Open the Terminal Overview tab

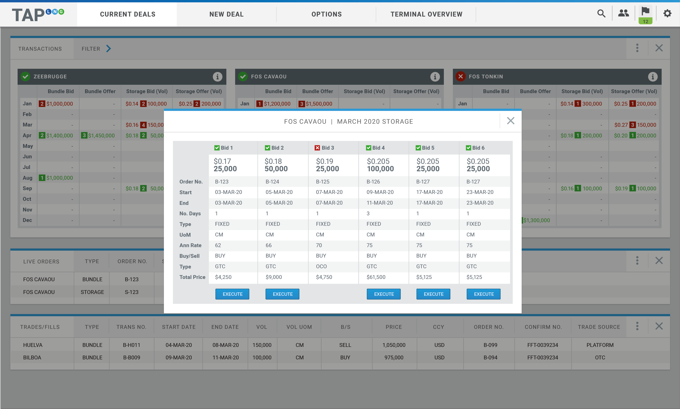pyautogui.click(x=426, y=14)
